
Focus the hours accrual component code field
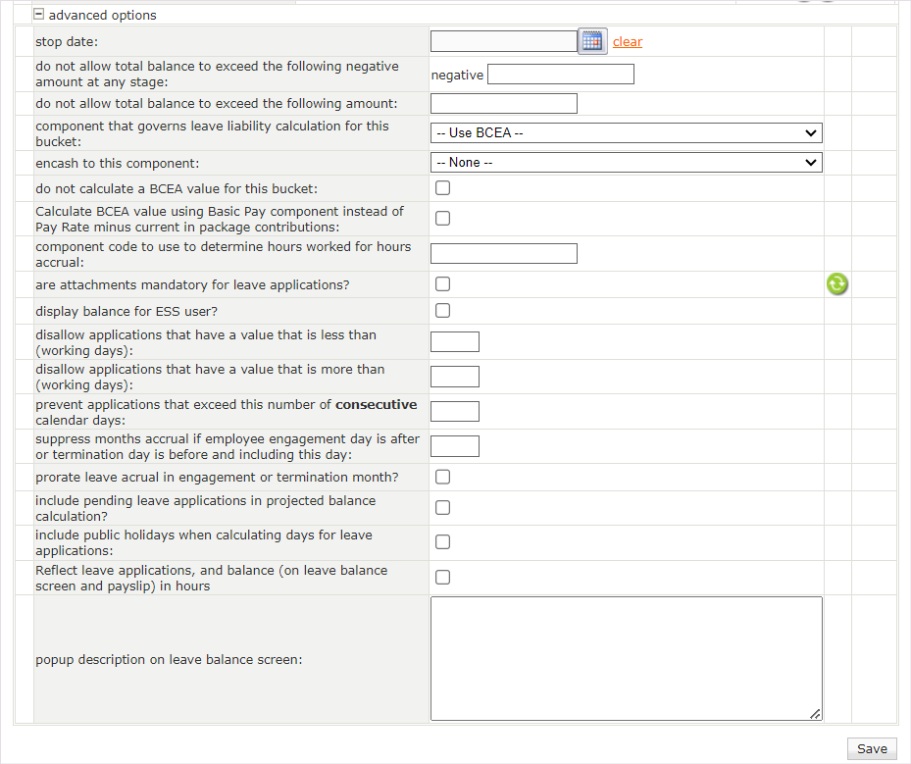click(x=503, y=254)
